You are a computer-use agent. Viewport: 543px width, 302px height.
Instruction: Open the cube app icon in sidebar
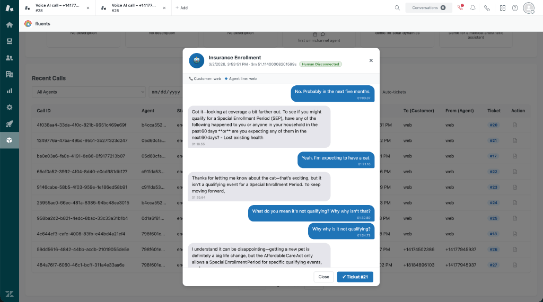click(10, 140)
